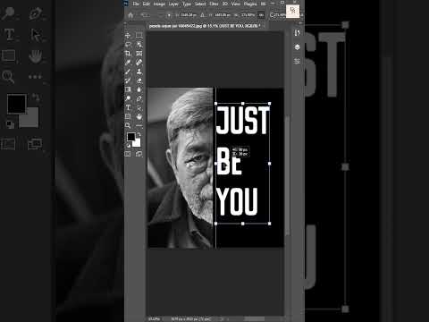Open the Layers panel icon
429x322 pixels.
click(297, 47)
